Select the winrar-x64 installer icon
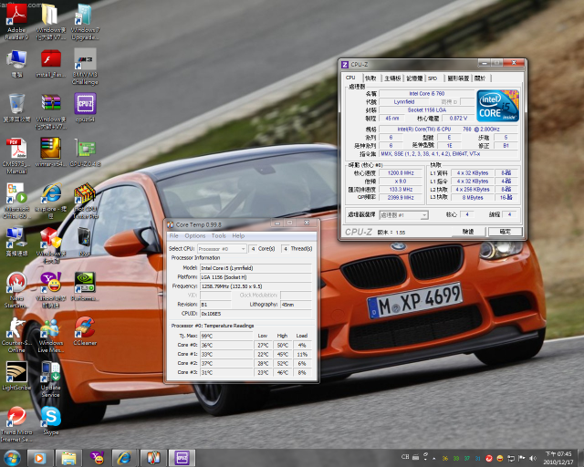This screenshot has width=584, height=467. [51, 152]
